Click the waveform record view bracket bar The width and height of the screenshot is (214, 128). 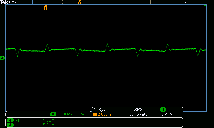106,2
